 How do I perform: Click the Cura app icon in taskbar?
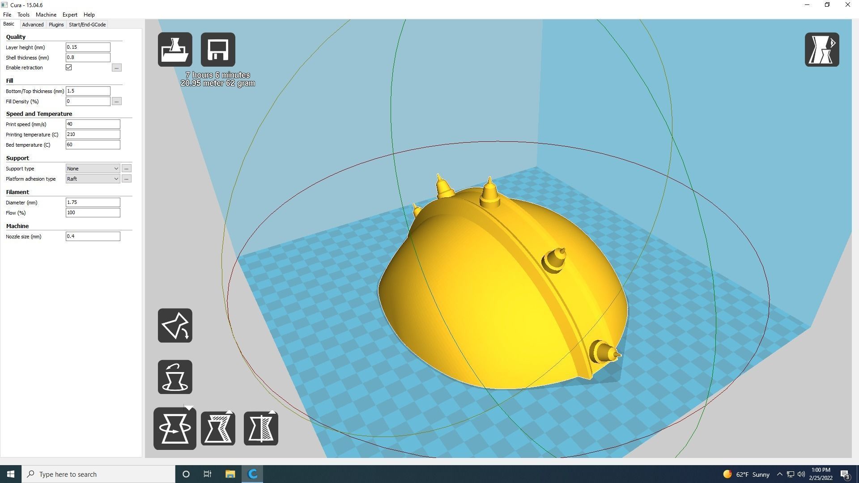tap(252, 474)
